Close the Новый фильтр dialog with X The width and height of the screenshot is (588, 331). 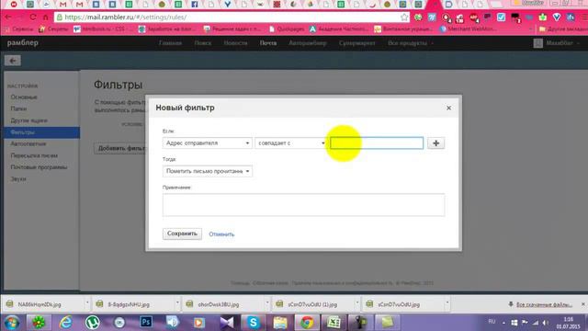449,108
